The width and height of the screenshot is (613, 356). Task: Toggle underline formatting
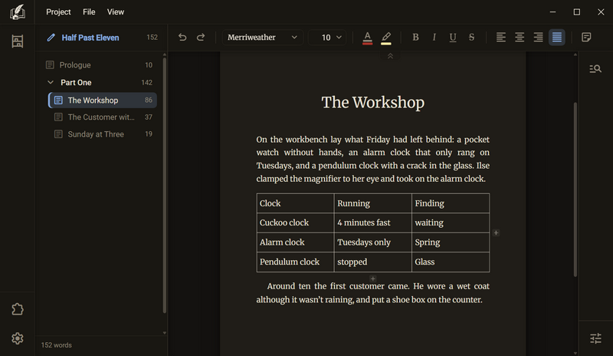[x=453, y=37]
